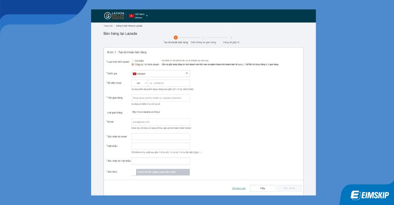This screenshot has height=205, width=394.
Task: Click the Điền thông tin gian hàng step label
Action: 203,42
